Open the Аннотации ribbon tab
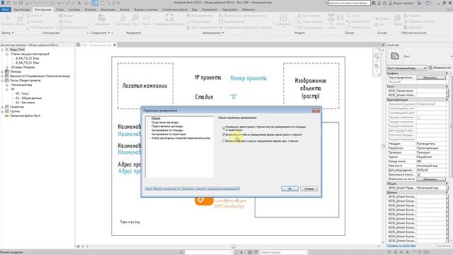Screen dimensions: 453x255 (x=108, y=9)
